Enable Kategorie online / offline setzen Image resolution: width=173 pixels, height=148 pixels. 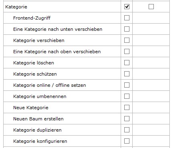[x=127, y=85]
